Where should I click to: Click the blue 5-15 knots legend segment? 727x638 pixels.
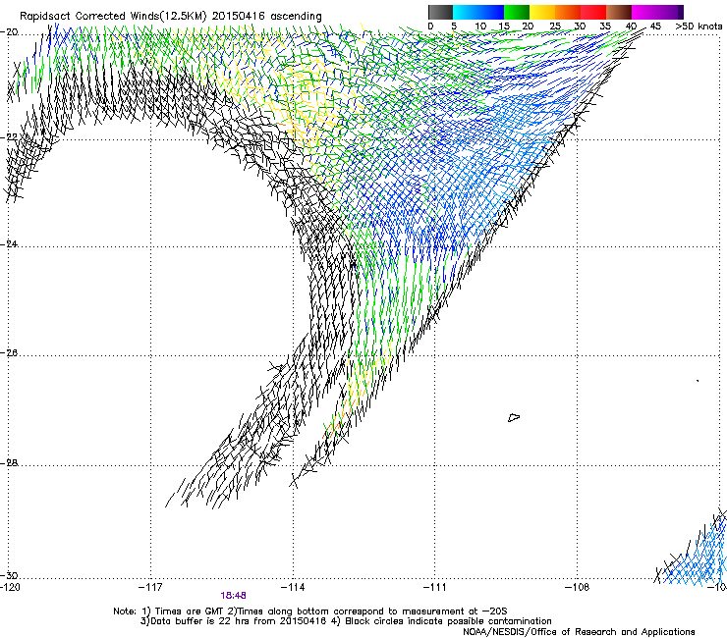pyautogui.click(x=478, y=12)
